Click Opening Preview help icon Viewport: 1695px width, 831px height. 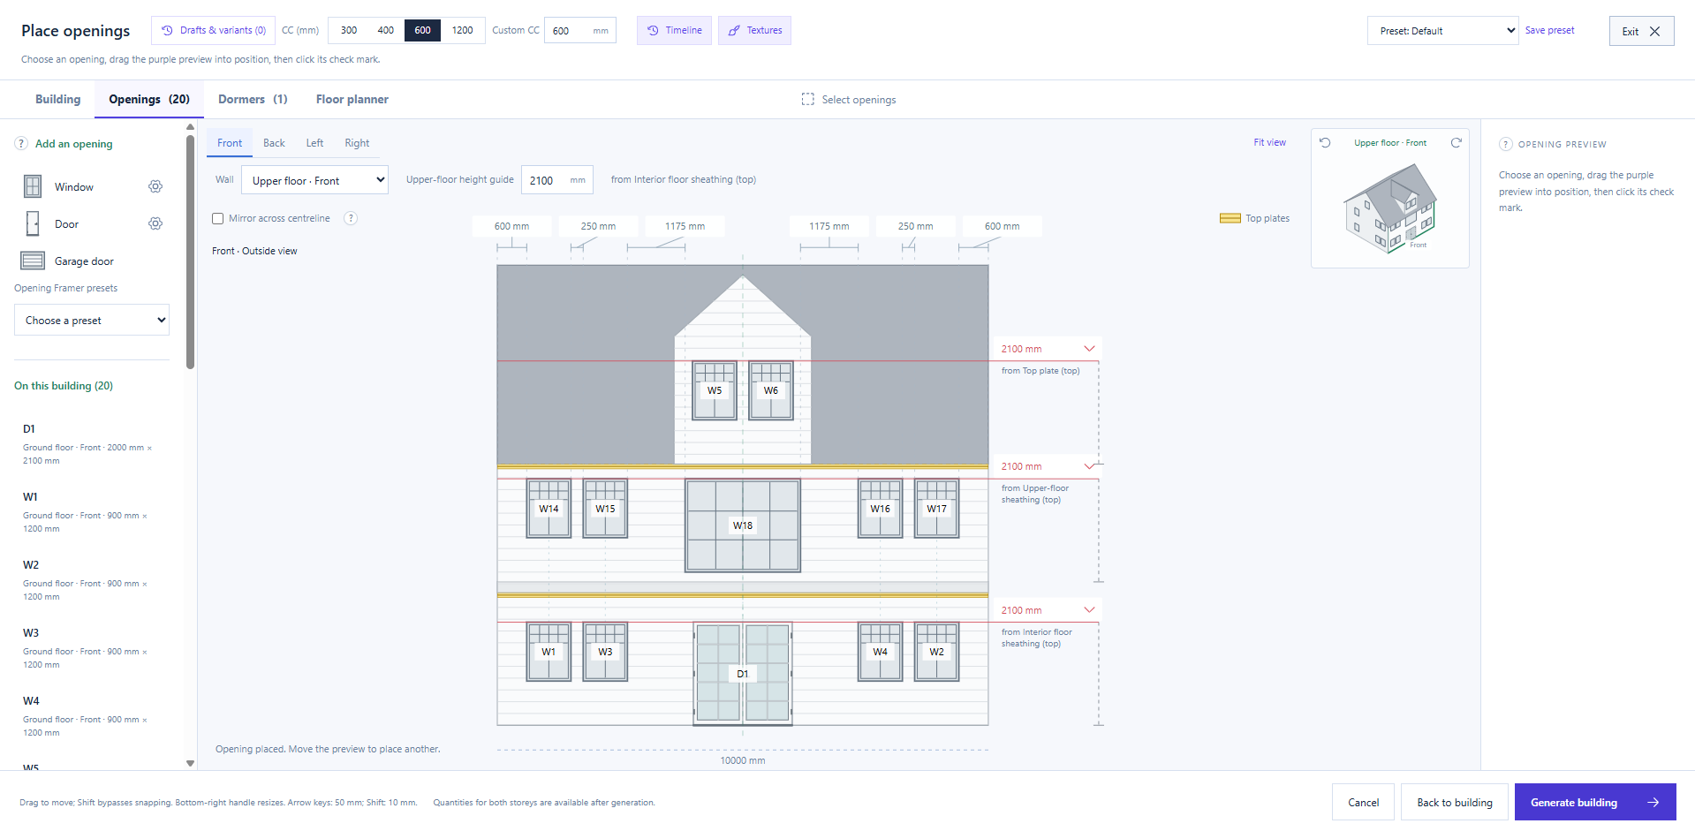pyautogui.click(x=1506, y=144)
